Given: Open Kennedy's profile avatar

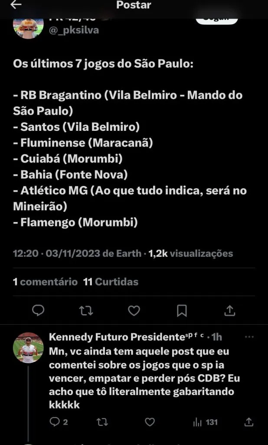Looking at the screenshot, I should [x=28, y=348].
